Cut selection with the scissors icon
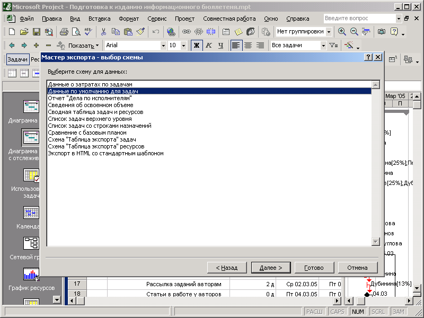The height and width of the screenshot is (318, 424). (103, 32)
